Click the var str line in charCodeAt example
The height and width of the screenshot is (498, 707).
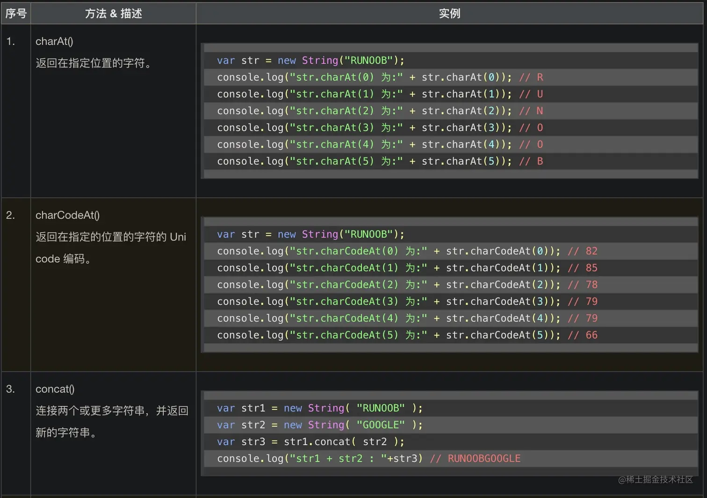pyautogui.click(x=310, y=234)
